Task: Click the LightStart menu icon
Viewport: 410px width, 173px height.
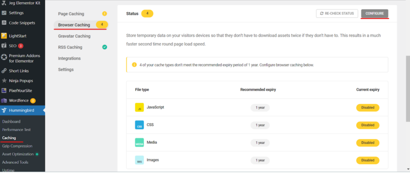Action: (4, 36)
